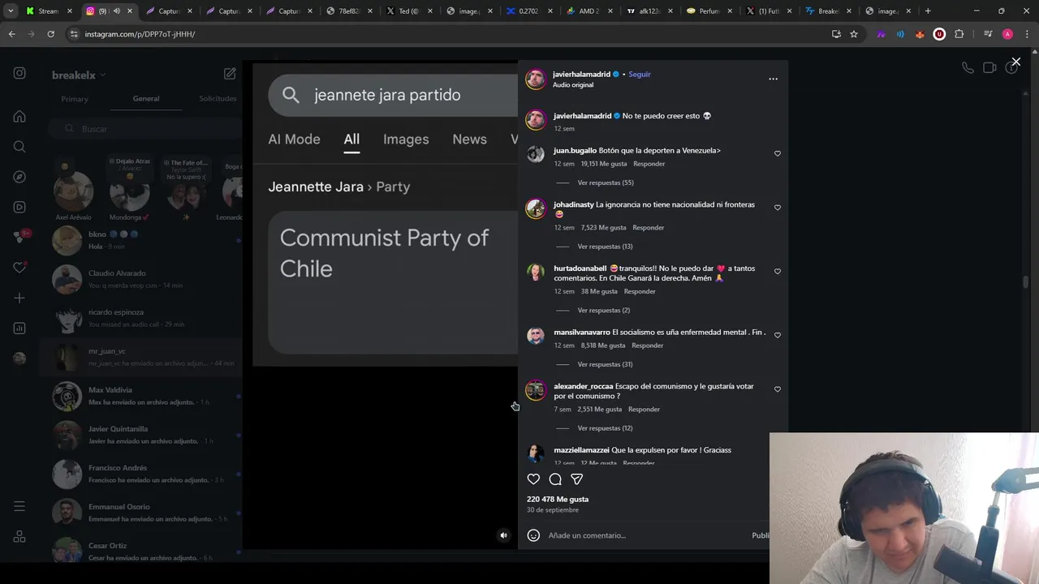Open a new Chrome tab
This screenshot has height=584, width=1039.
click(x=928, y=11)
